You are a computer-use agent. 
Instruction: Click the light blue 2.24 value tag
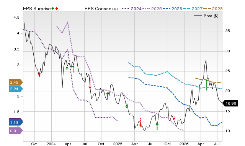pos(16,89)
